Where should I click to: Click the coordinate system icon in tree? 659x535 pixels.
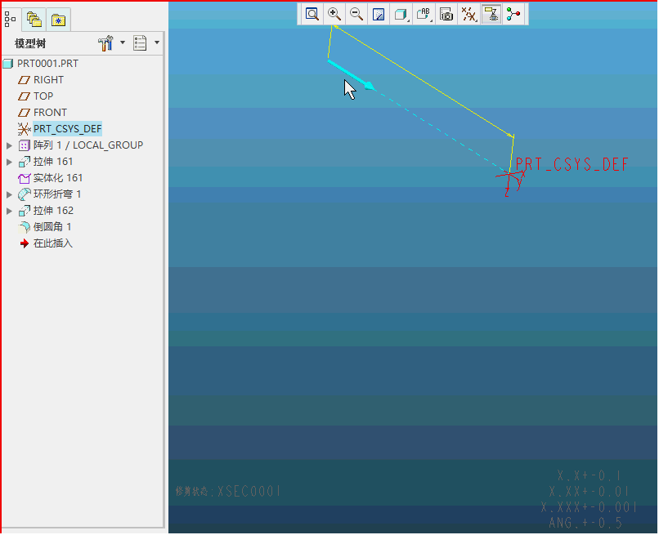click(x=24, y=129)
